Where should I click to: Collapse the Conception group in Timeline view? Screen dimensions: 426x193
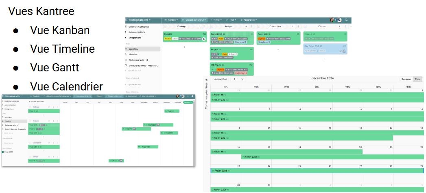point(30,142)
